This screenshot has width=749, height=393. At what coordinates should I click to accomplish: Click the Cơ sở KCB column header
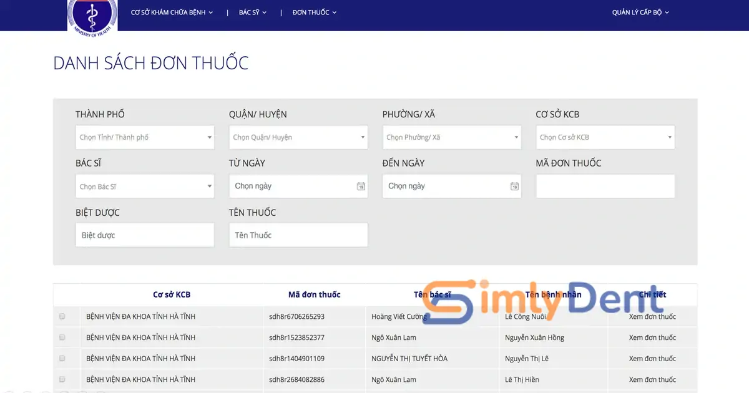[172, 294]
